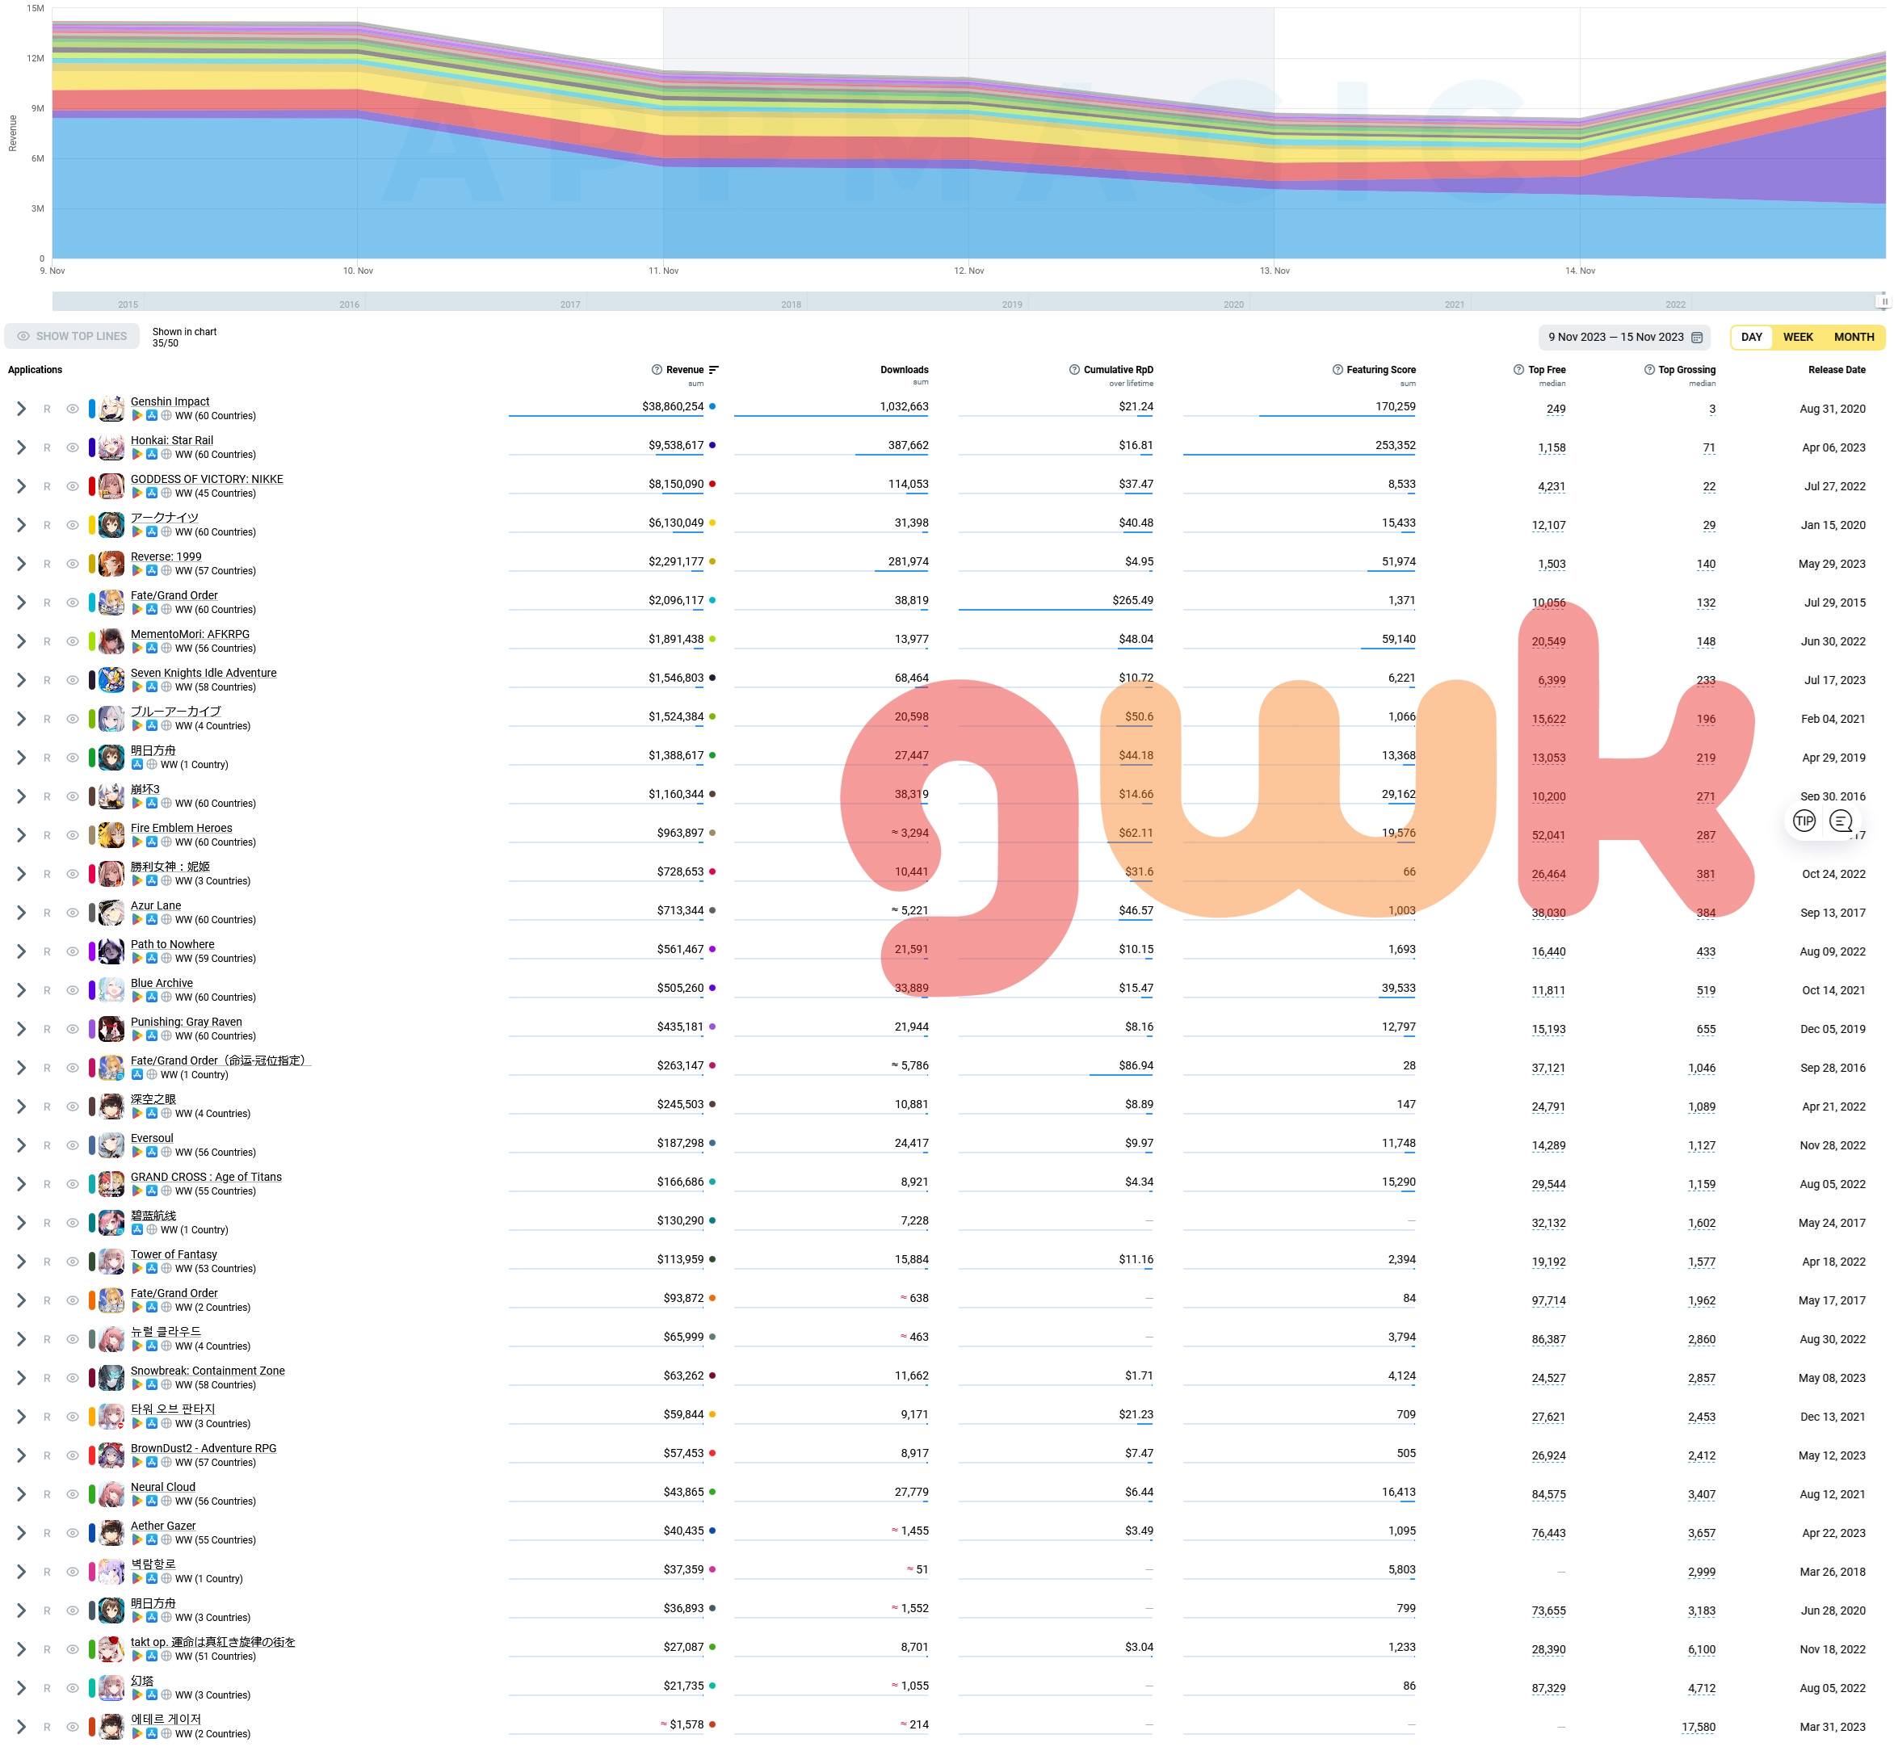Screen dimensions: 1898x1747
Task: Toggle eye icon for Reverse: 1999
Action: (x=73, y=564)
